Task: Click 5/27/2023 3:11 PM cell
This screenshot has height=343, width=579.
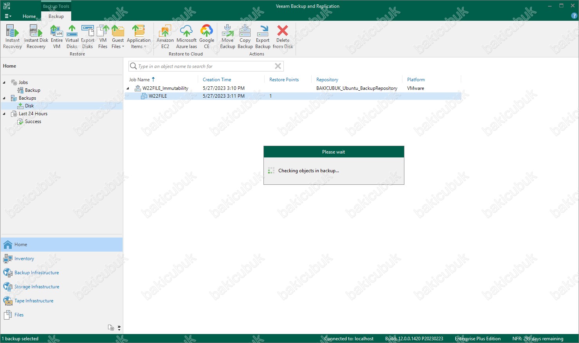Action: tap(224, 96)
